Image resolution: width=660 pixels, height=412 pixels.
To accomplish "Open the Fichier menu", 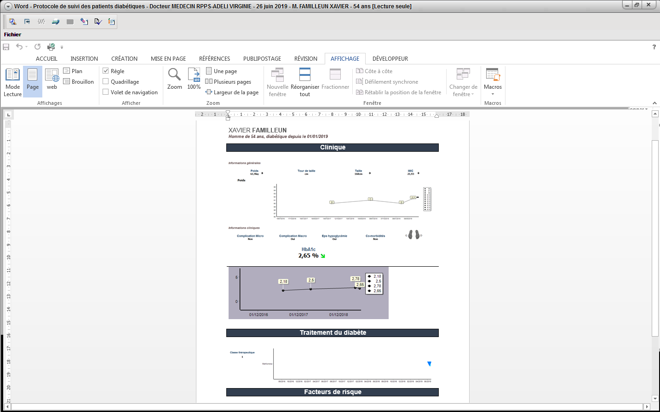I will pos(13,34).
